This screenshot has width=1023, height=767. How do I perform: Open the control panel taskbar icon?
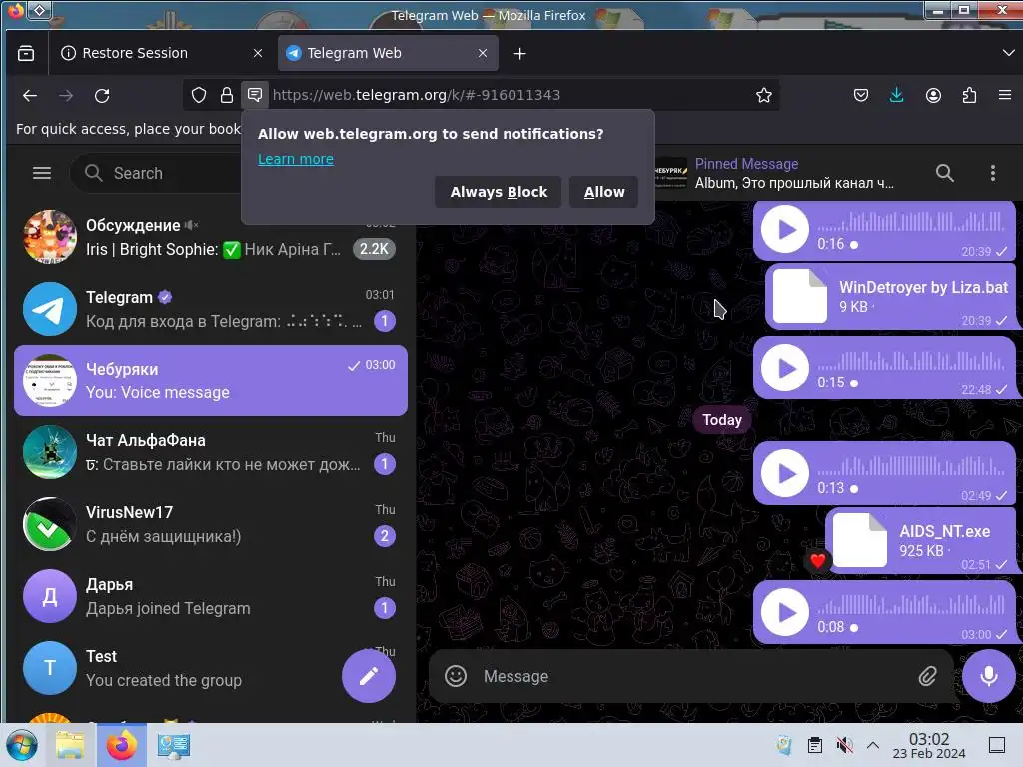tap(174, 745)
